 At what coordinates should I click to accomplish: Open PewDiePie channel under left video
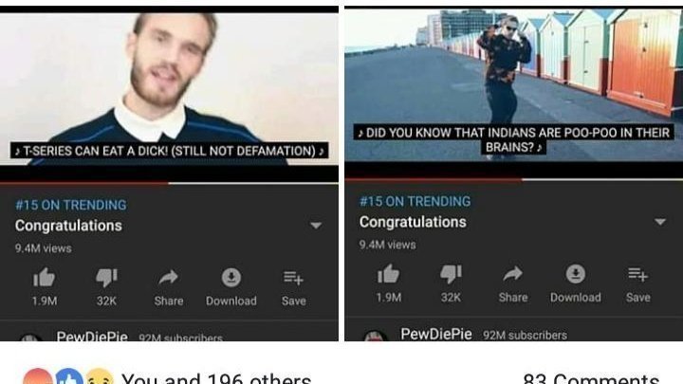coord(92,337)
